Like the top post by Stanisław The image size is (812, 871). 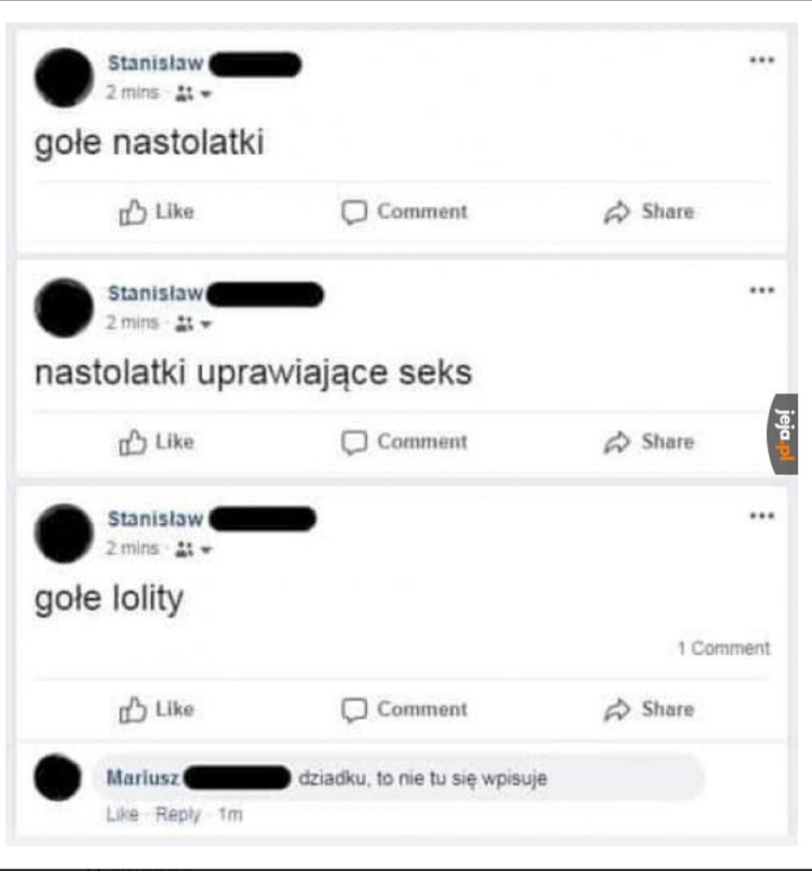tap(157, 211)
